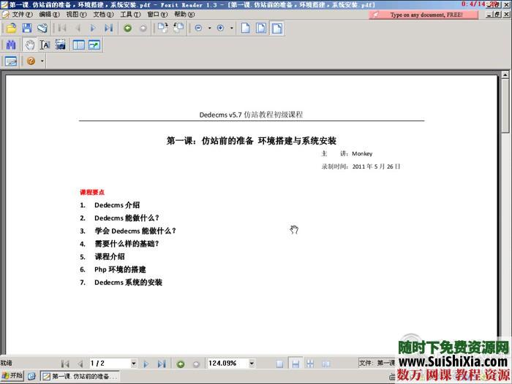Image resolution: width=512 pixels, height=384 pixels.
Task: Click the Save floppy disk icon
Action: pyautogui.click(x=27, y=28)
